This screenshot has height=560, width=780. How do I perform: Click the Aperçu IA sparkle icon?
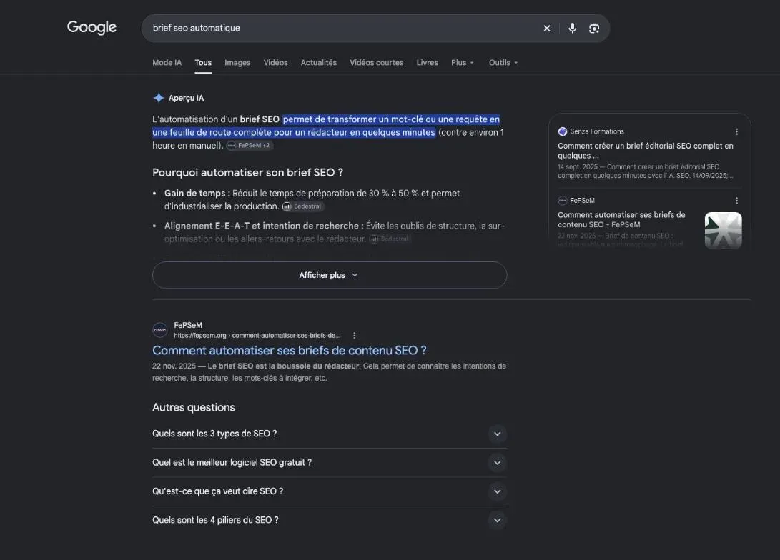pos(159,98)
